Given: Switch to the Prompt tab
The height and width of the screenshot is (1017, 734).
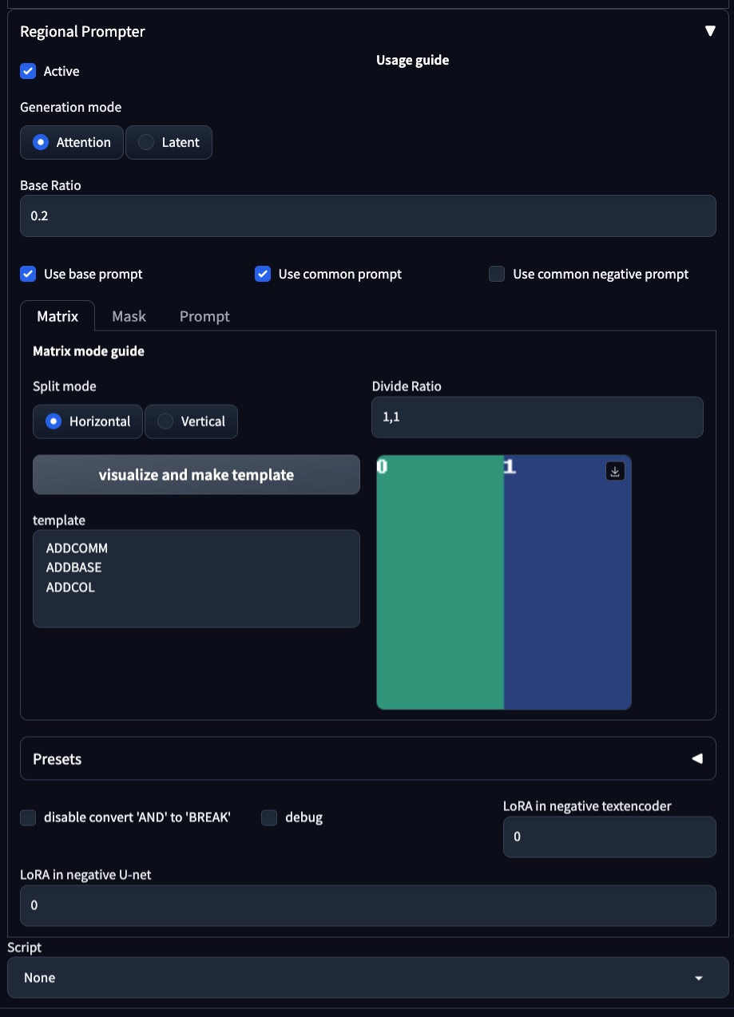Looking at the screenshot, I should [x=204, y=316].
